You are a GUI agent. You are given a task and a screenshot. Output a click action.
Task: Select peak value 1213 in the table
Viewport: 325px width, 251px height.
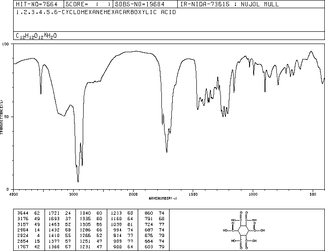tap(116, 213)
